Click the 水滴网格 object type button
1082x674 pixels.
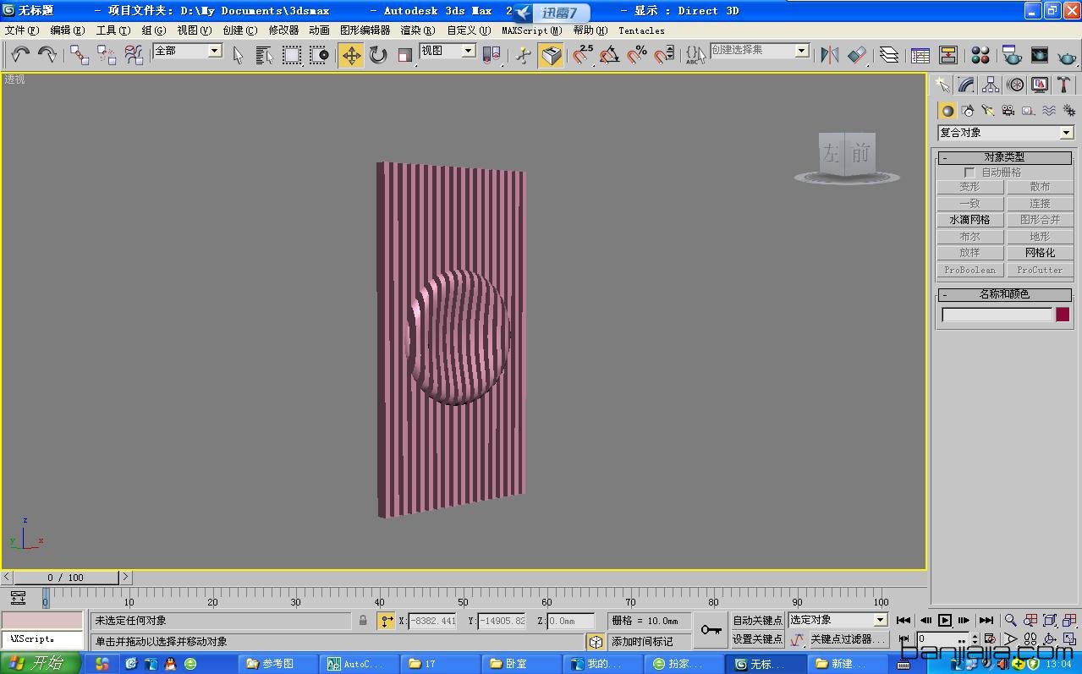[x=969, y=220]
